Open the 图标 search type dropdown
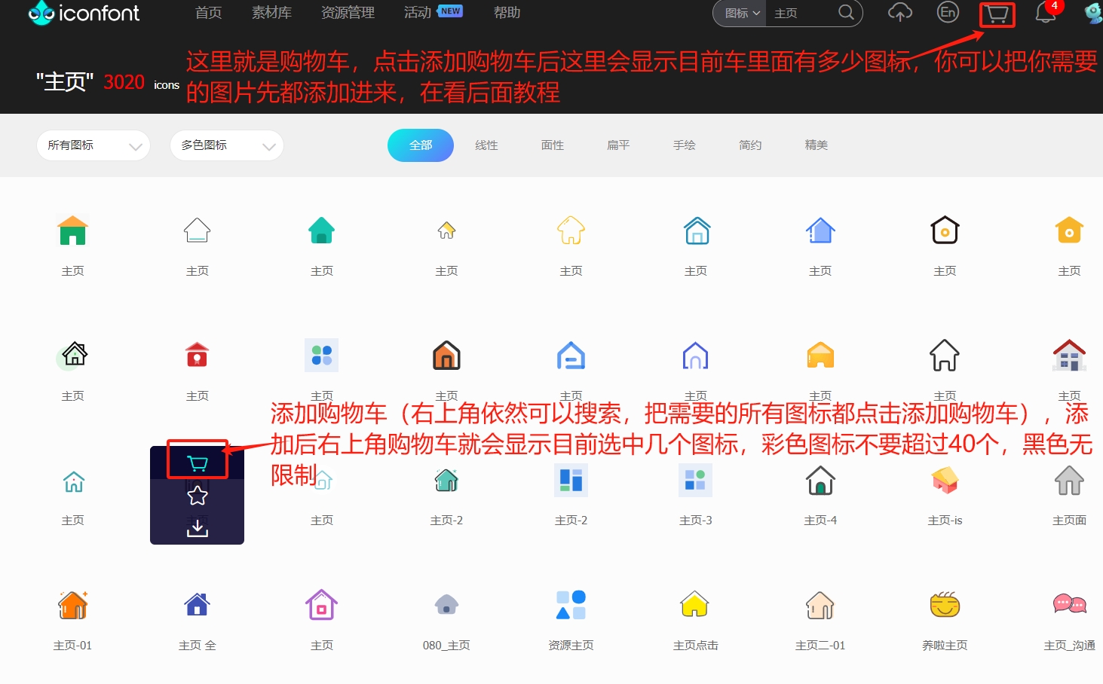The image size is (1103, 684). 738,13
